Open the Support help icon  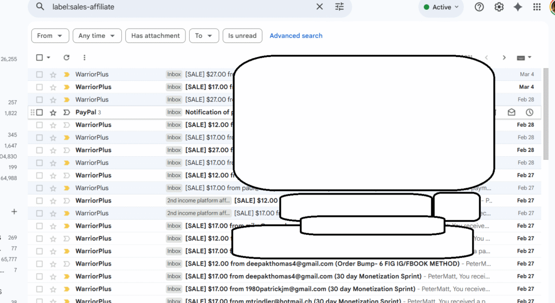[479, 7]
